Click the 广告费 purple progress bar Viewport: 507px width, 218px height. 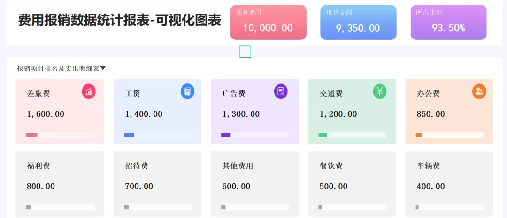(x=226, y=135)
